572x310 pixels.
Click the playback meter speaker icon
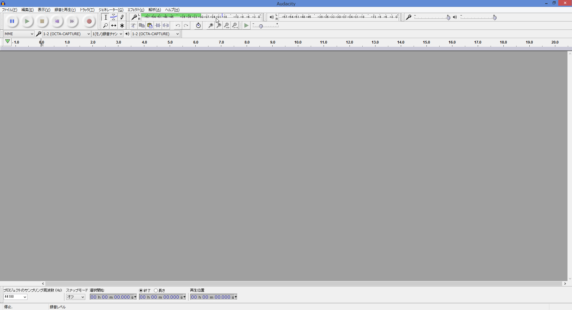(271, 17)
